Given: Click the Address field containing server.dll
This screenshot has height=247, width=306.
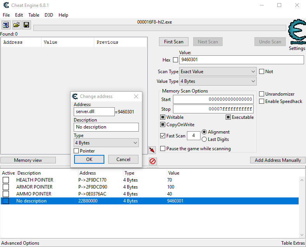Looking at the screenshot, I should [x=94, y=112].
